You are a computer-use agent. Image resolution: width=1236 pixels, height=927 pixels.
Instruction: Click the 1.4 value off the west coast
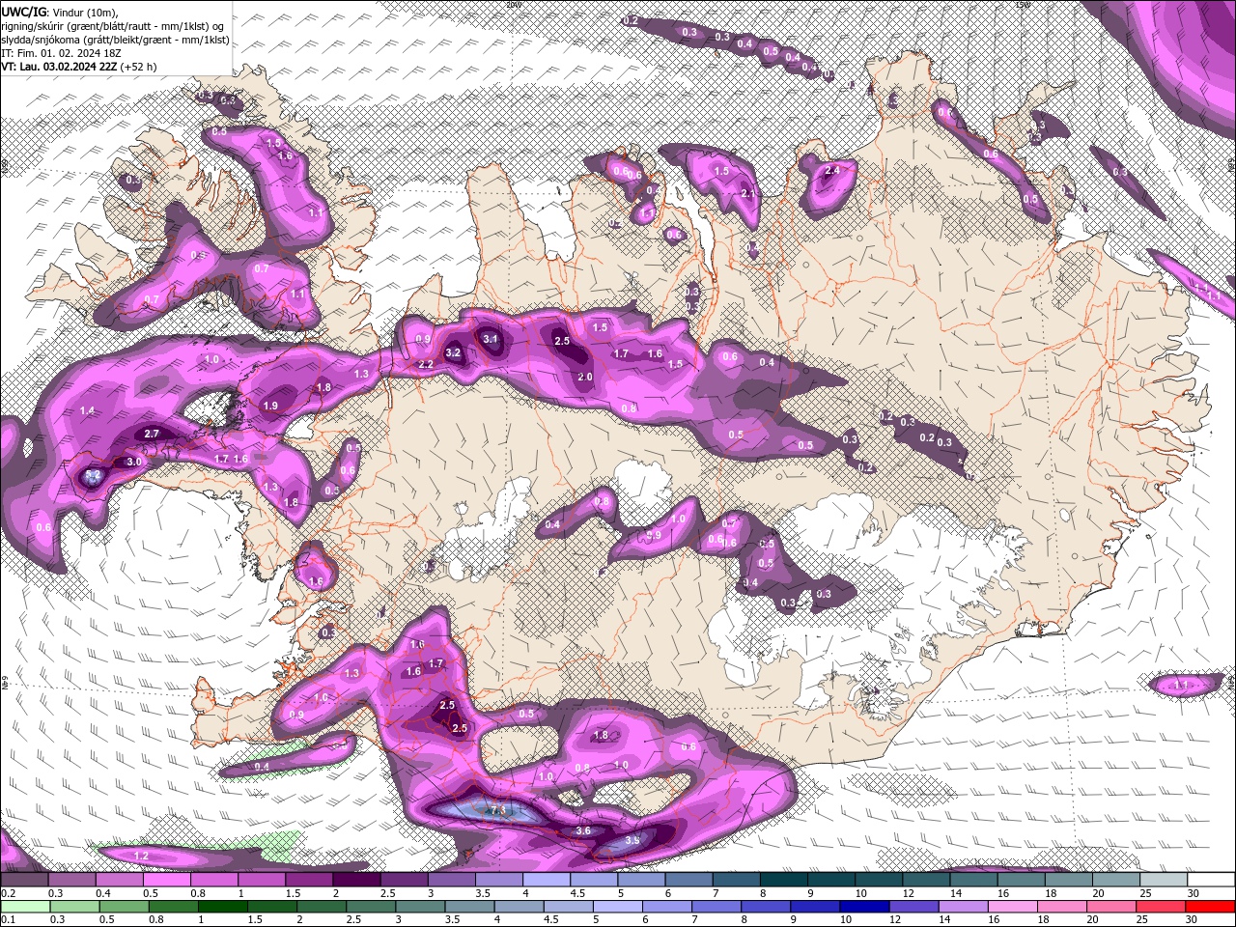(88, 411)
